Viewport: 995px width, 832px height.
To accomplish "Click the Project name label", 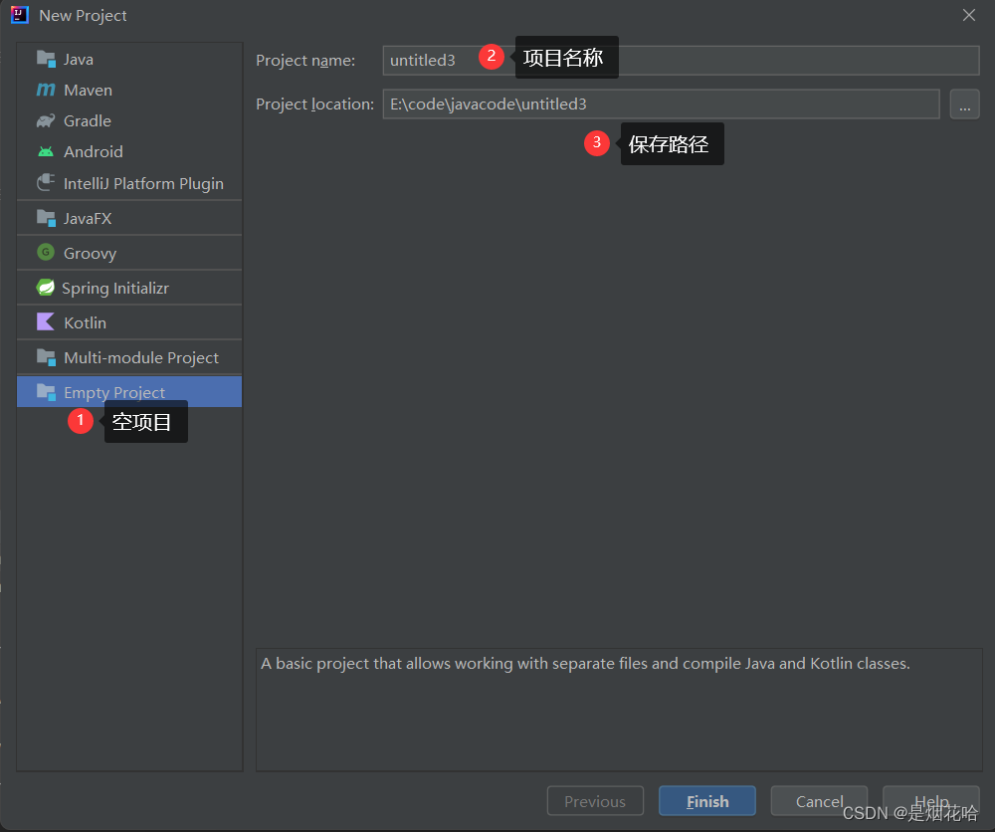I will click(305, 61).
